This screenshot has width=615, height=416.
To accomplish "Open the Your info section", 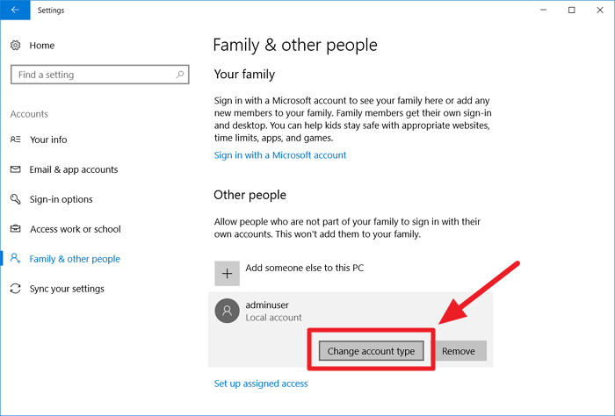I will (48, 140).
